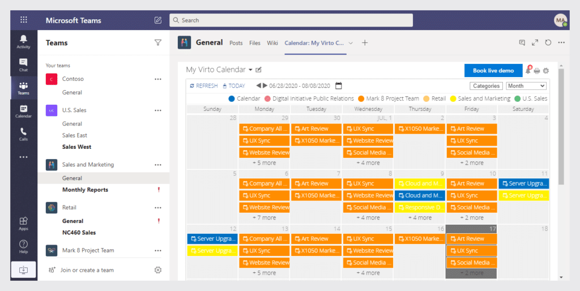
Task: Open the Month view dropdown
Action: [526, 86]
